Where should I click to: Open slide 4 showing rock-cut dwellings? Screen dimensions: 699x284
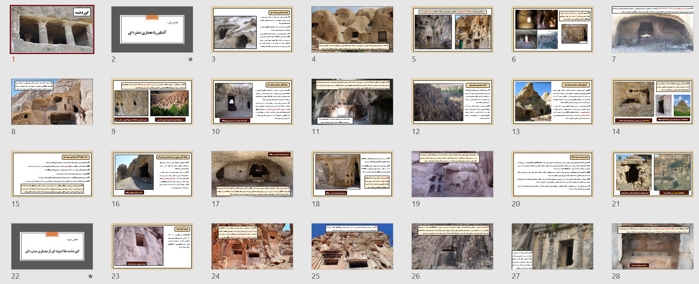click(x=352, y=29)
